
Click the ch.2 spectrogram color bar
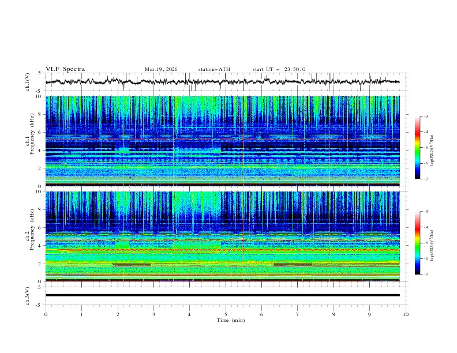[417, 243]
